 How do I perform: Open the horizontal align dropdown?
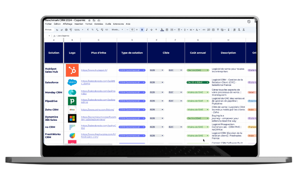(180, 30)
